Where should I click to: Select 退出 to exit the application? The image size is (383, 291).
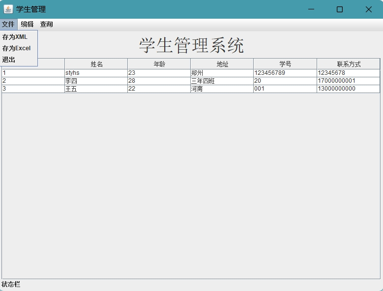(x=19, y=60)
